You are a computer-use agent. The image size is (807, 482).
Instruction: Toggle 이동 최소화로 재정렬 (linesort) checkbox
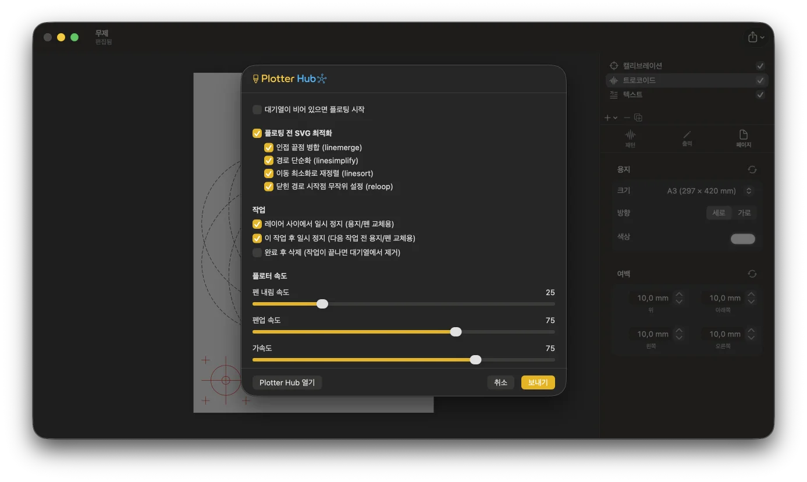coord(269,173)
